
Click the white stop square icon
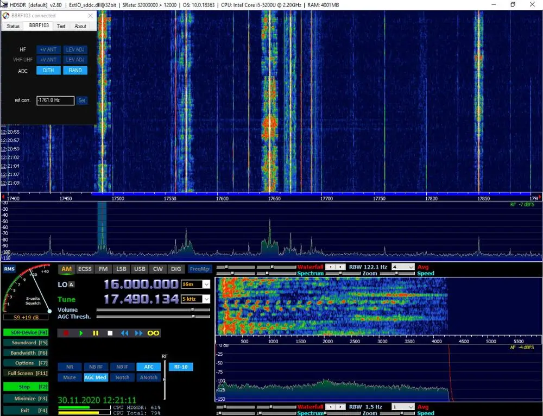[x=110, y=333]
